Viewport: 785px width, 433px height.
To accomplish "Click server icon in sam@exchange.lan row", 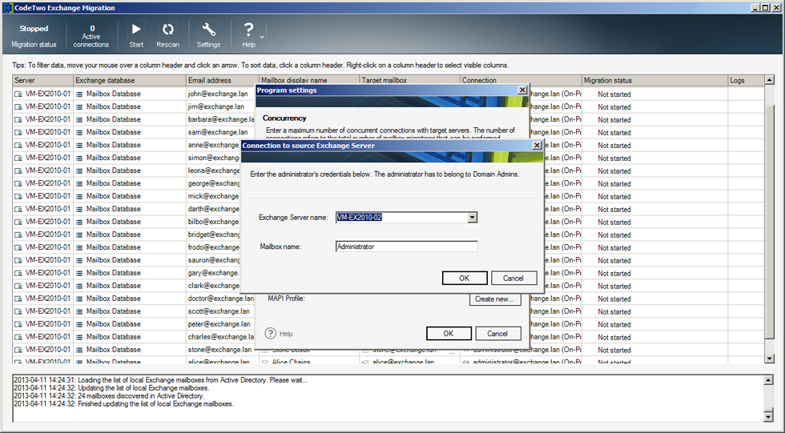I will 18,133.
